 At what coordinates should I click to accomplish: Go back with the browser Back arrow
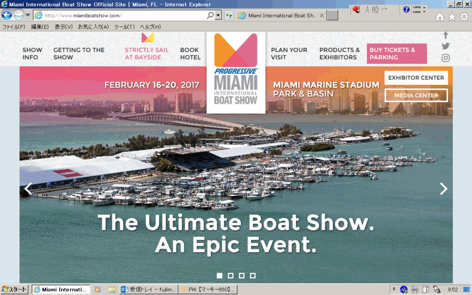7,15
